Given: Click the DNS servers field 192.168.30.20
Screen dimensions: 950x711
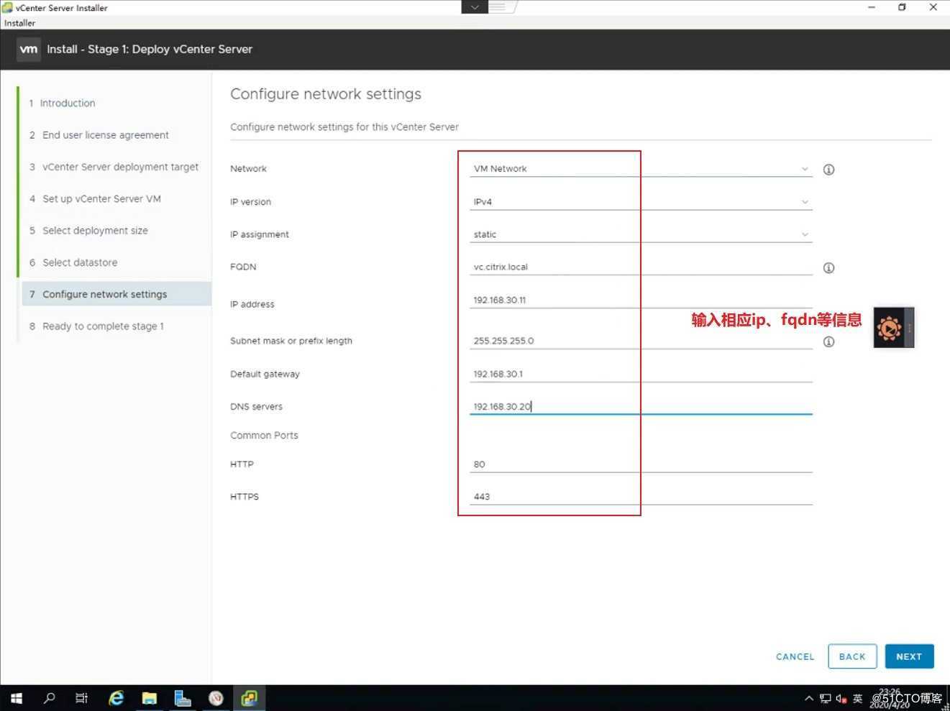Looking at the screenshot, I should click(x=641, y=406).
